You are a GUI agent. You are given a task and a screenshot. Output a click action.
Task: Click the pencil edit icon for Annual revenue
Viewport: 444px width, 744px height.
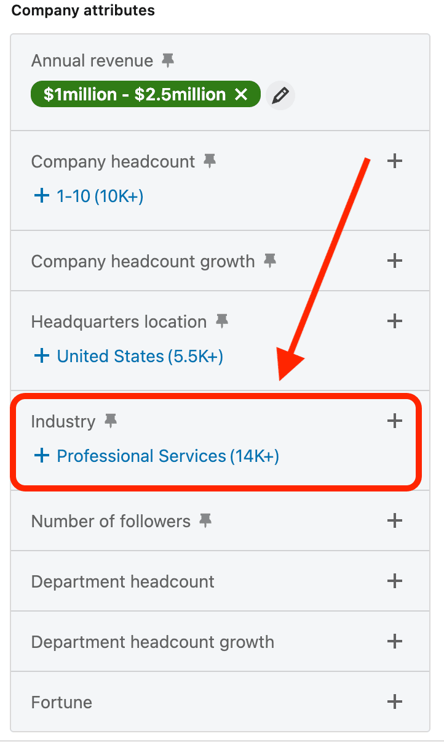tap(280, 95)
